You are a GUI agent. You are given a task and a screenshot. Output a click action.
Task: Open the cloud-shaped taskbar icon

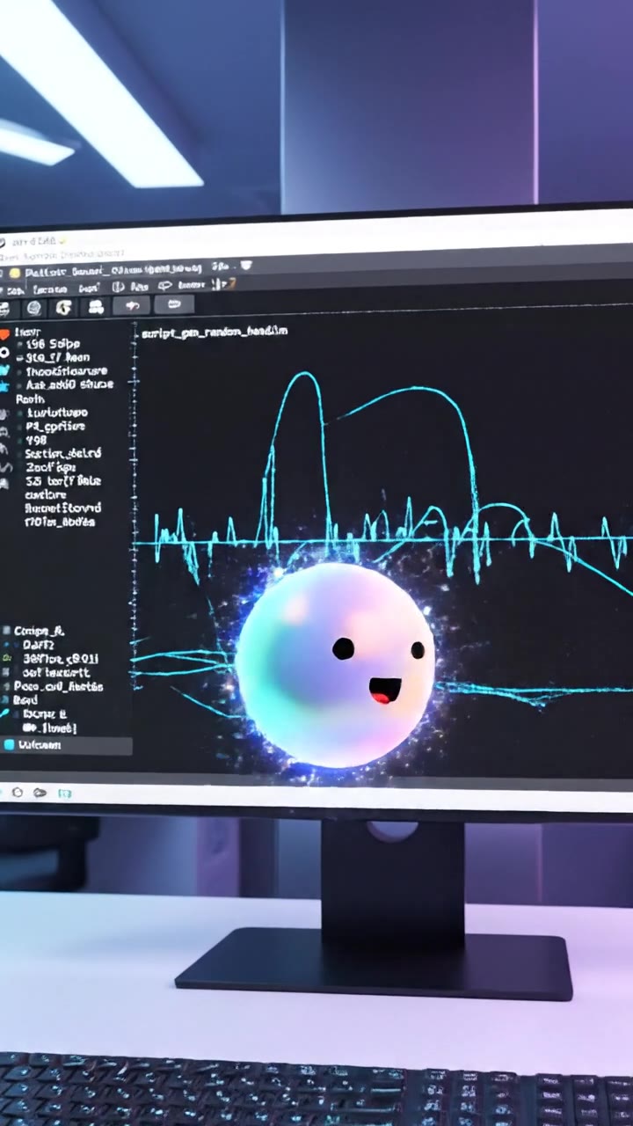(x=40, y=793)
